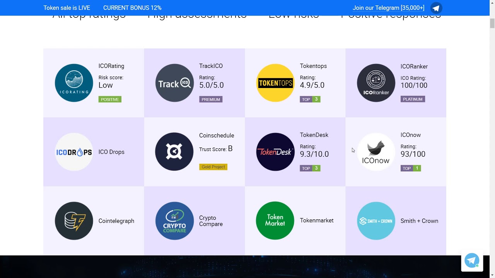Open the TrackICO title link
The height and width of the screenshot is (278, 495).
tap(211, 66)
